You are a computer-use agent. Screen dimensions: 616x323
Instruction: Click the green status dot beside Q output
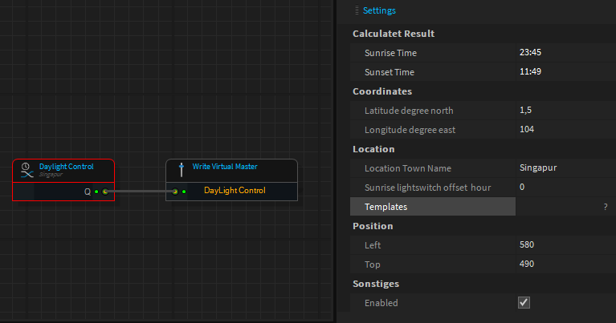pos(96,192)
